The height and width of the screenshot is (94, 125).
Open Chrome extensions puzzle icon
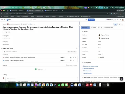click(x=117, y=14)
